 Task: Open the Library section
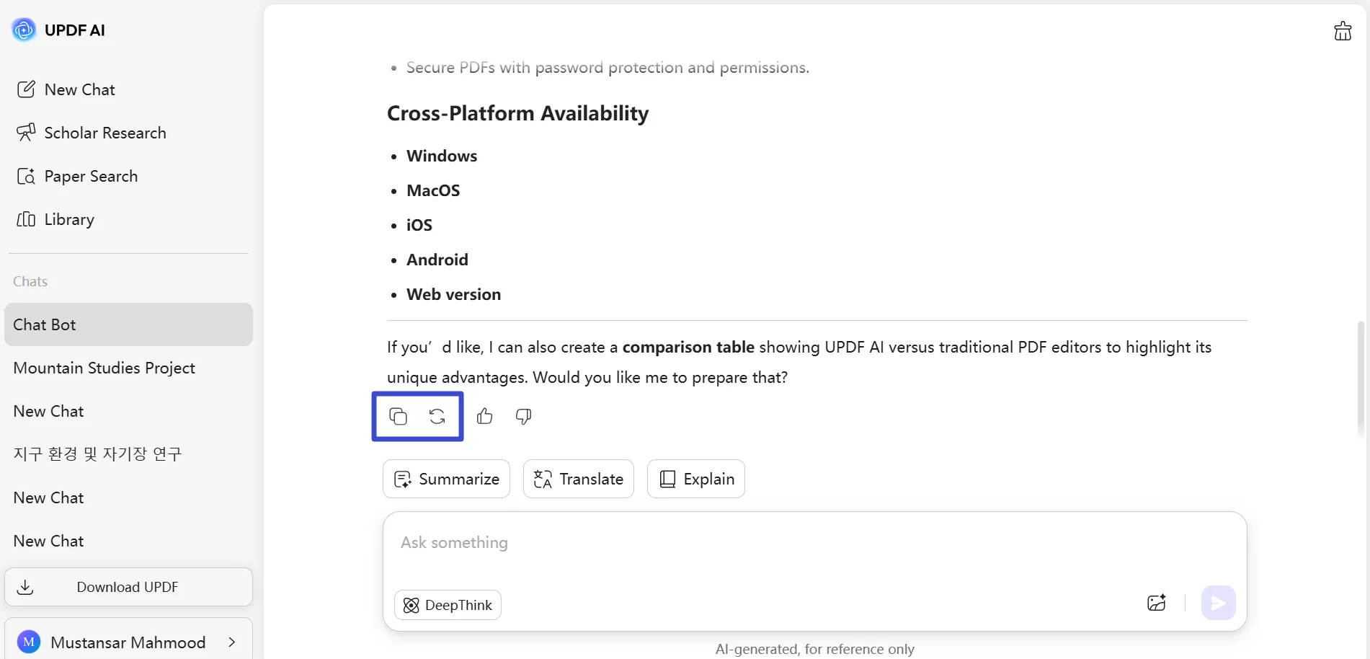click(68, 219)
